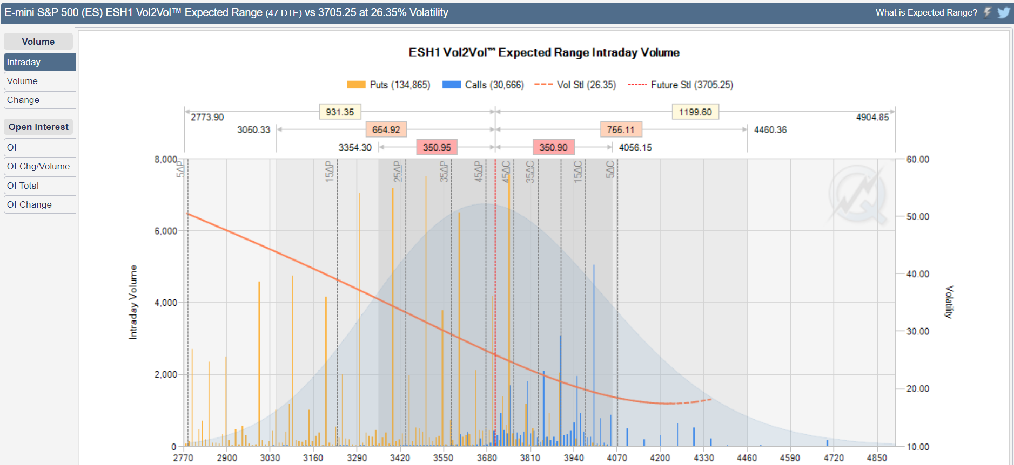
Task: Click the Intraday Volume y-axis title
Action: pos(133,302)
